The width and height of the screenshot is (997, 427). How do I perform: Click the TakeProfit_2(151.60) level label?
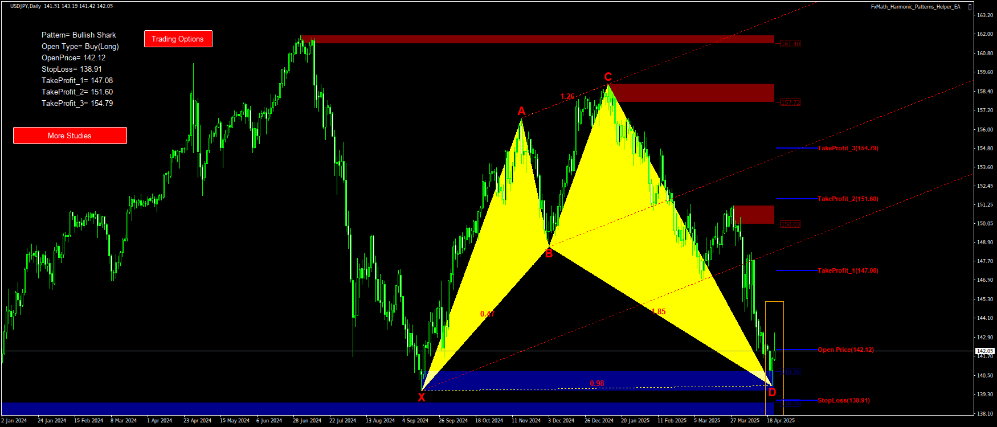[848, 199]
